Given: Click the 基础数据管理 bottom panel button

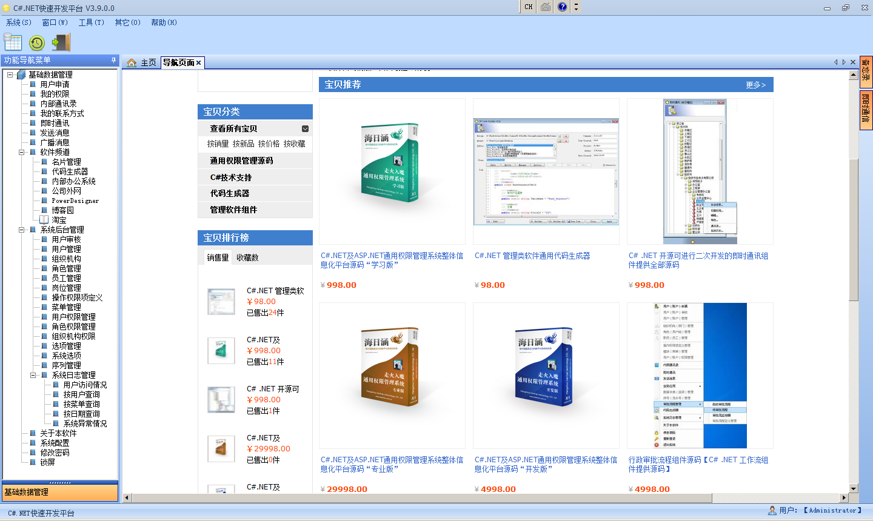Looking at the screenshot, I should [x=60, y=493].
